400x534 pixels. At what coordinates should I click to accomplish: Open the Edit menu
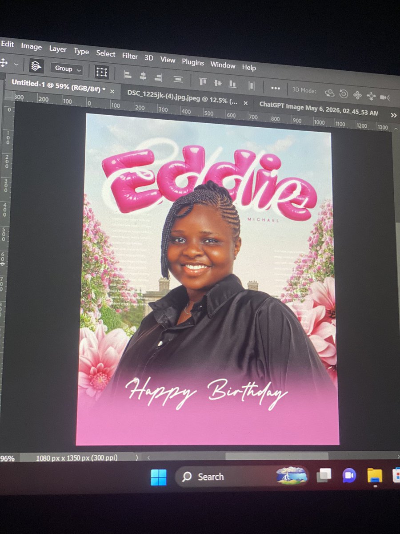pyautogui.click(x=8, y=44)
